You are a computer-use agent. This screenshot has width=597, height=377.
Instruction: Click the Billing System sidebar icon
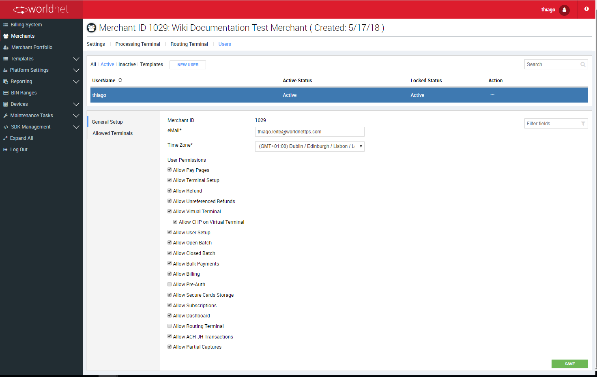click(6, 25)
